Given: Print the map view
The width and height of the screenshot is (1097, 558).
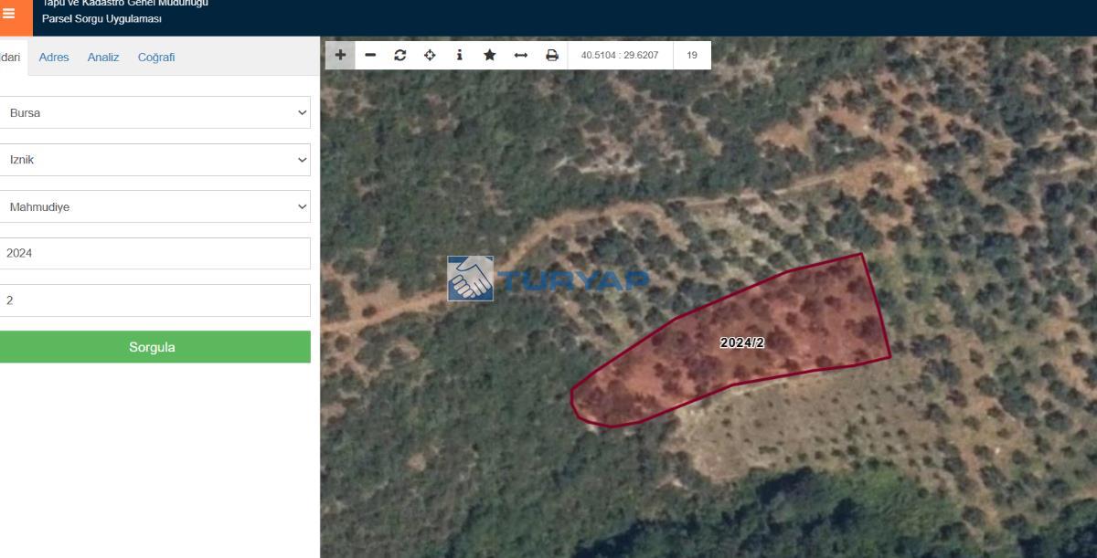Looking at the screenshot, I should click(552, 55).
